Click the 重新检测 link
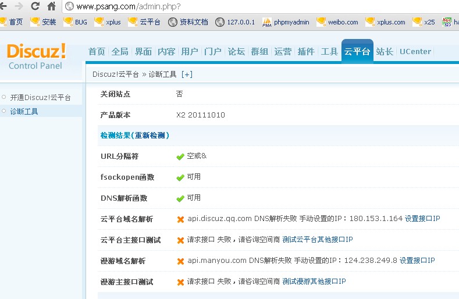Screen dimensions: 459x299 [x=150, y=136]
